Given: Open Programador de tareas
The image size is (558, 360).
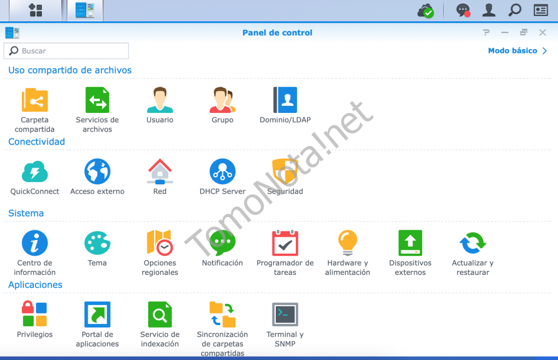Looking at the screenshot, I should click(285, 243).
